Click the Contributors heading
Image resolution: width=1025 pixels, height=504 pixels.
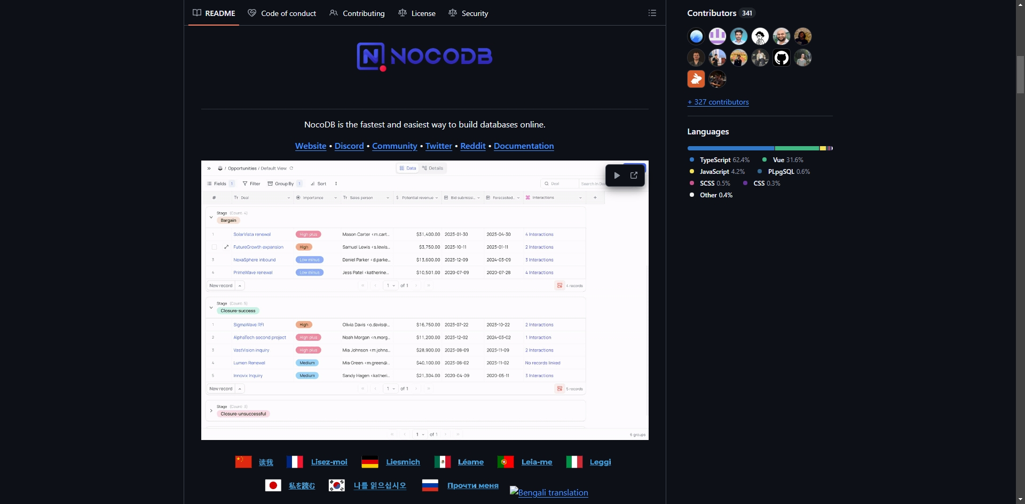(x=712, y=13)
